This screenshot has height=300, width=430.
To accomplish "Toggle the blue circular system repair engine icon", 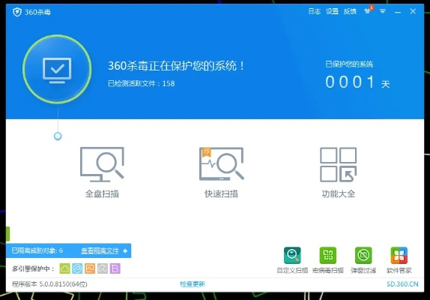I will click(x=77, y=268).
